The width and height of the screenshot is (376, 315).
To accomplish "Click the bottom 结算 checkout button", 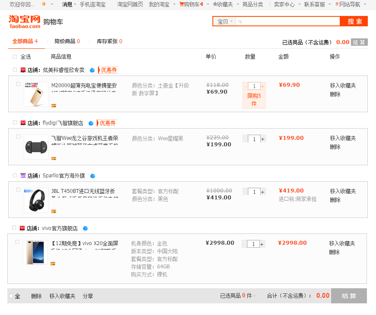I will pyautogui.click(x=349, y=296).
